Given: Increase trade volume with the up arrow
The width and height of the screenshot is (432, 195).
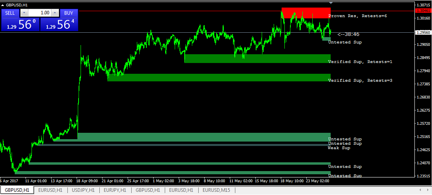Looking at the screenshot, I should pos(55,13).
